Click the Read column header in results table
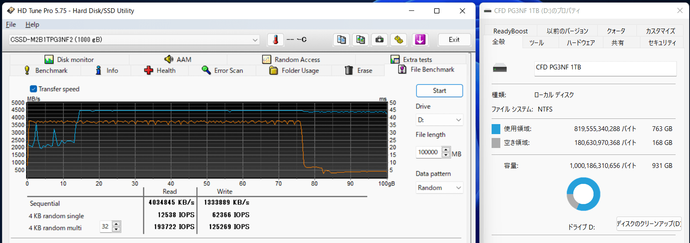 170,191
